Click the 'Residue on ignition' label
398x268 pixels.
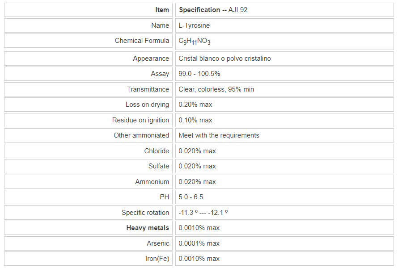[140, 120]
